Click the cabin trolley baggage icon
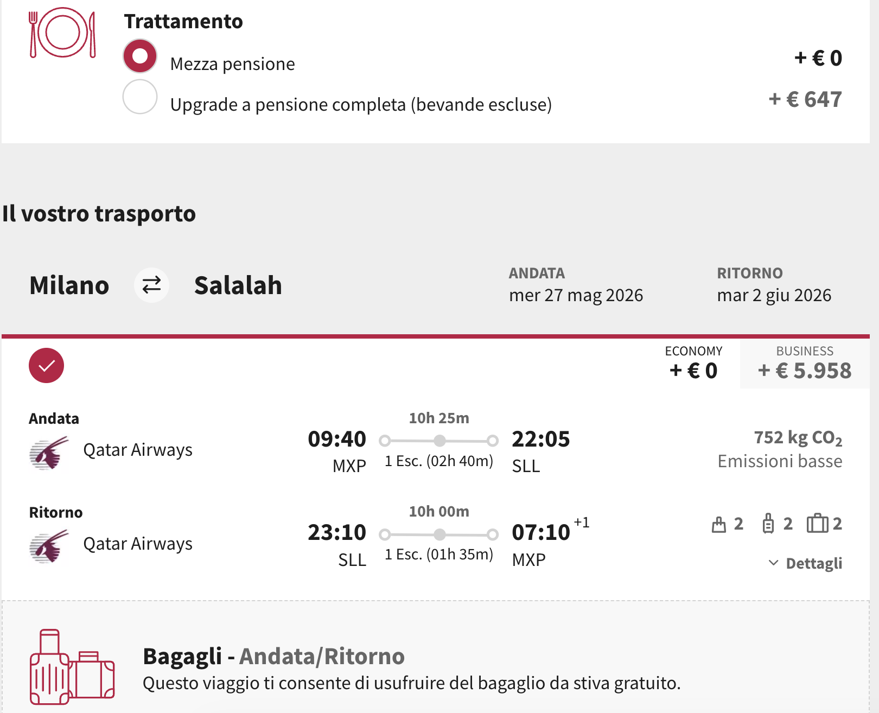 (x=768, y=524)
